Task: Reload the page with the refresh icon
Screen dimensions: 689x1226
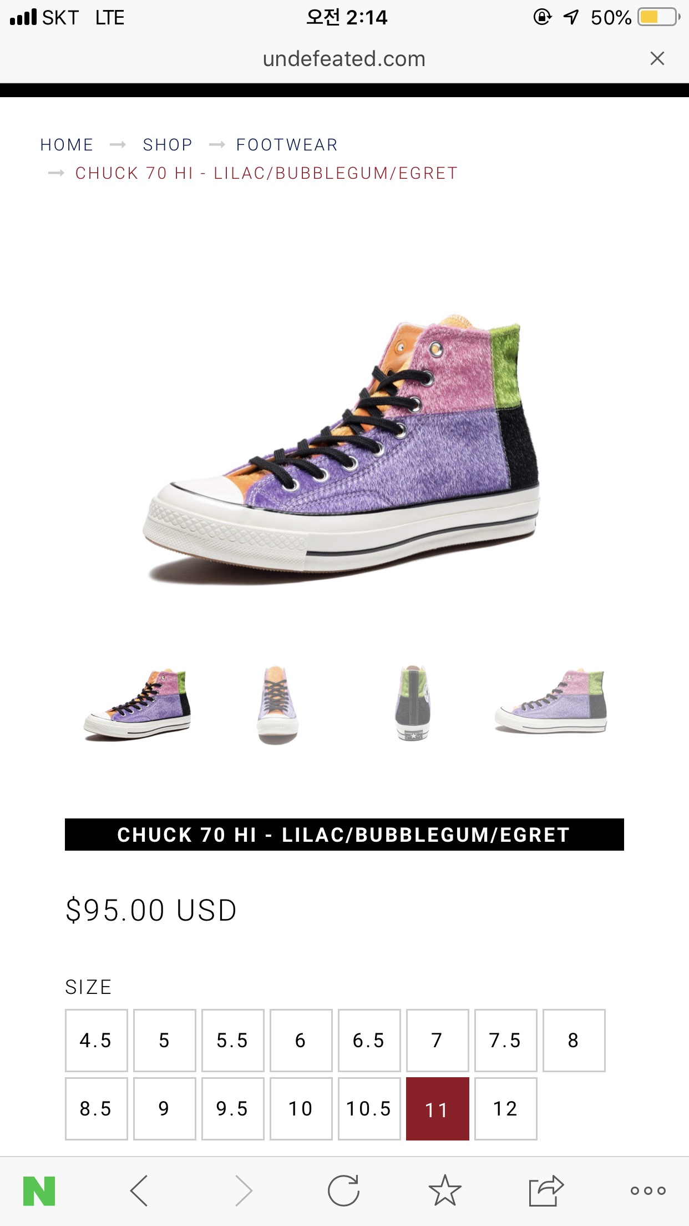Action: coord(343,1190)
